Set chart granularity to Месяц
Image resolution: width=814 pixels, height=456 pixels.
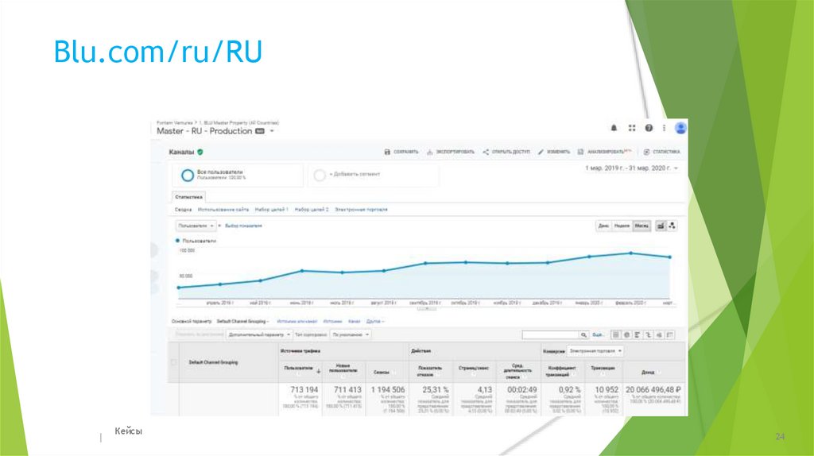tap(642, 226)
